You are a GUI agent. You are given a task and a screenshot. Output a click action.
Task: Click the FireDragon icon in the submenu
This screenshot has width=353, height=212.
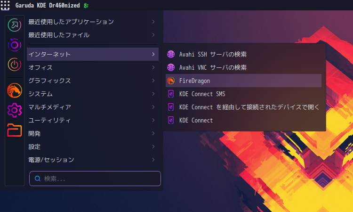pyautogui.click(x=171, y=81)
